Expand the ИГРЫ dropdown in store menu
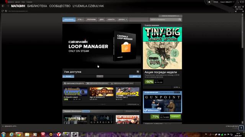 (80, 19)
